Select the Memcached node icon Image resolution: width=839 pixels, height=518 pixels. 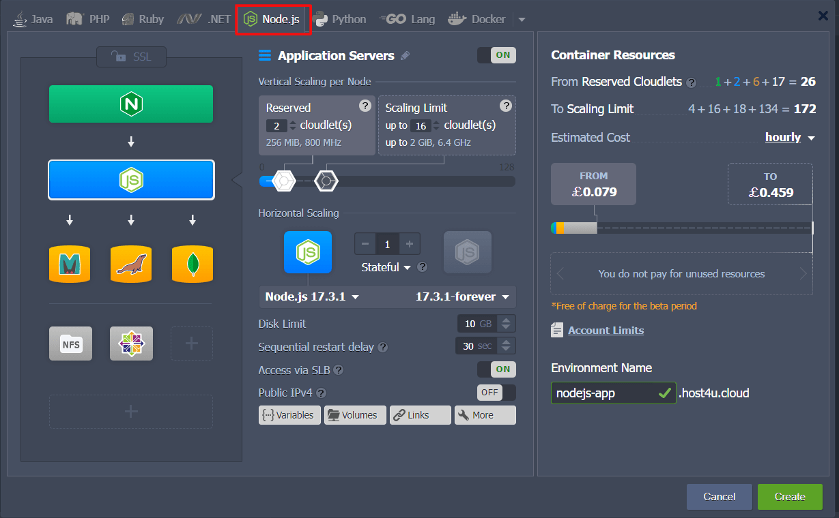pos(69,264)
